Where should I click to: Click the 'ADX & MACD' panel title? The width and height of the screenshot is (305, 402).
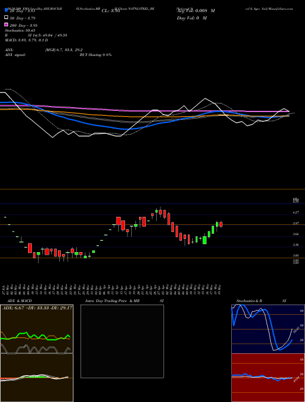click(x=18, y=301)
